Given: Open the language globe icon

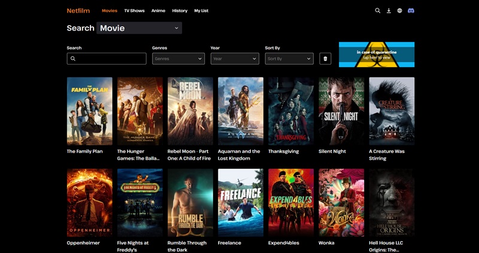Looking at the screenshot, I should [x=399, y=11].
